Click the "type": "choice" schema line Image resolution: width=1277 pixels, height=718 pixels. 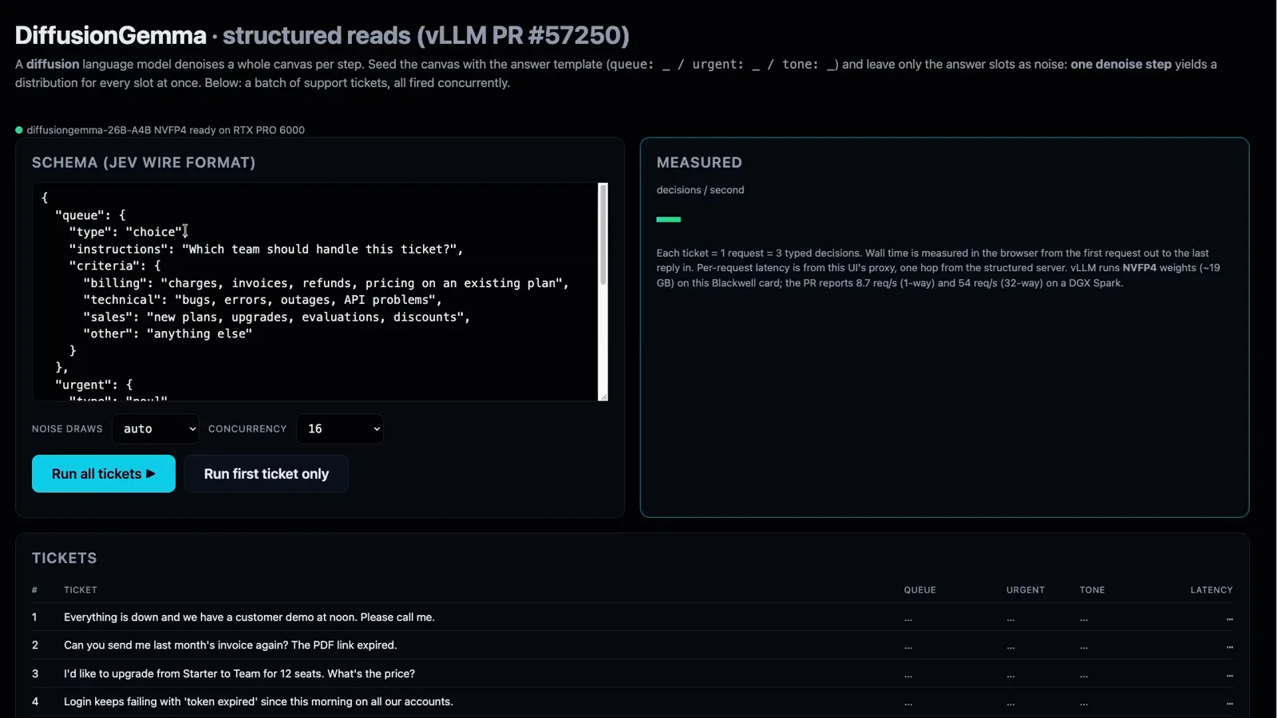(x=128, y=232)
